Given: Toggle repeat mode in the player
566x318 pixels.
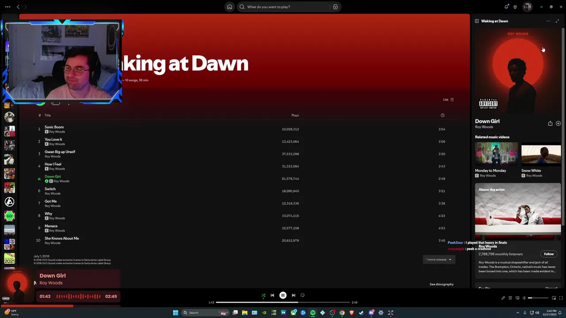Looking at the screenshot, I should click(x=302, y=295).
